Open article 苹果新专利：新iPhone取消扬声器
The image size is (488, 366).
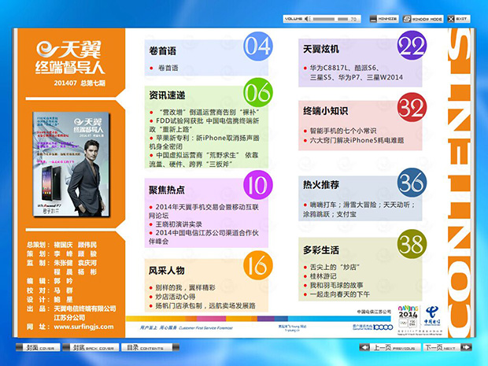coord(204,142)
